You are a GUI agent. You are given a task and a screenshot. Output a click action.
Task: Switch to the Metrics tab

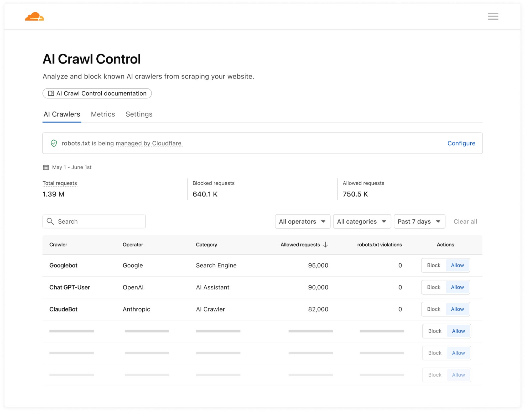tap(103, 114)
